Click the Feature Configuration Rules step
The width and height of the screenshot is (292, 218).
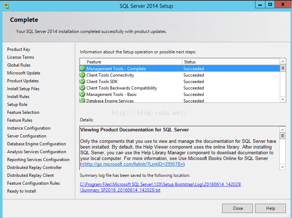coord(34,183)
